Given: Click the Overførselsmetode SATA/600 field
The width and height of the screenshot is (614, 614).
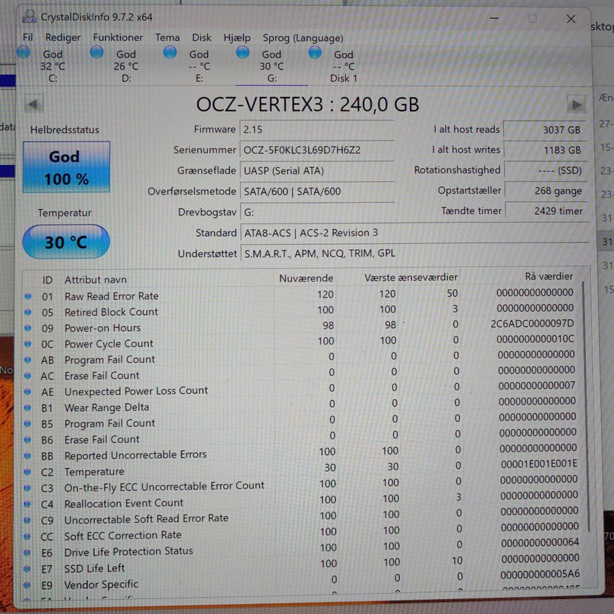Looking at the screenshot, I should pos(317,192).
